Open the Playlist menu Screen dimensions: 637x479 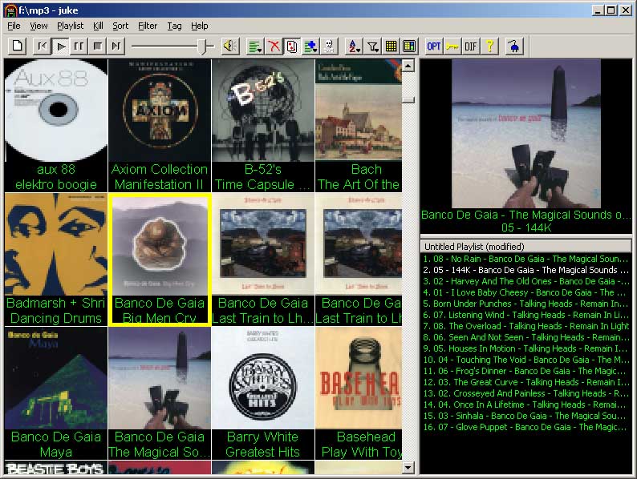[71, 26]
